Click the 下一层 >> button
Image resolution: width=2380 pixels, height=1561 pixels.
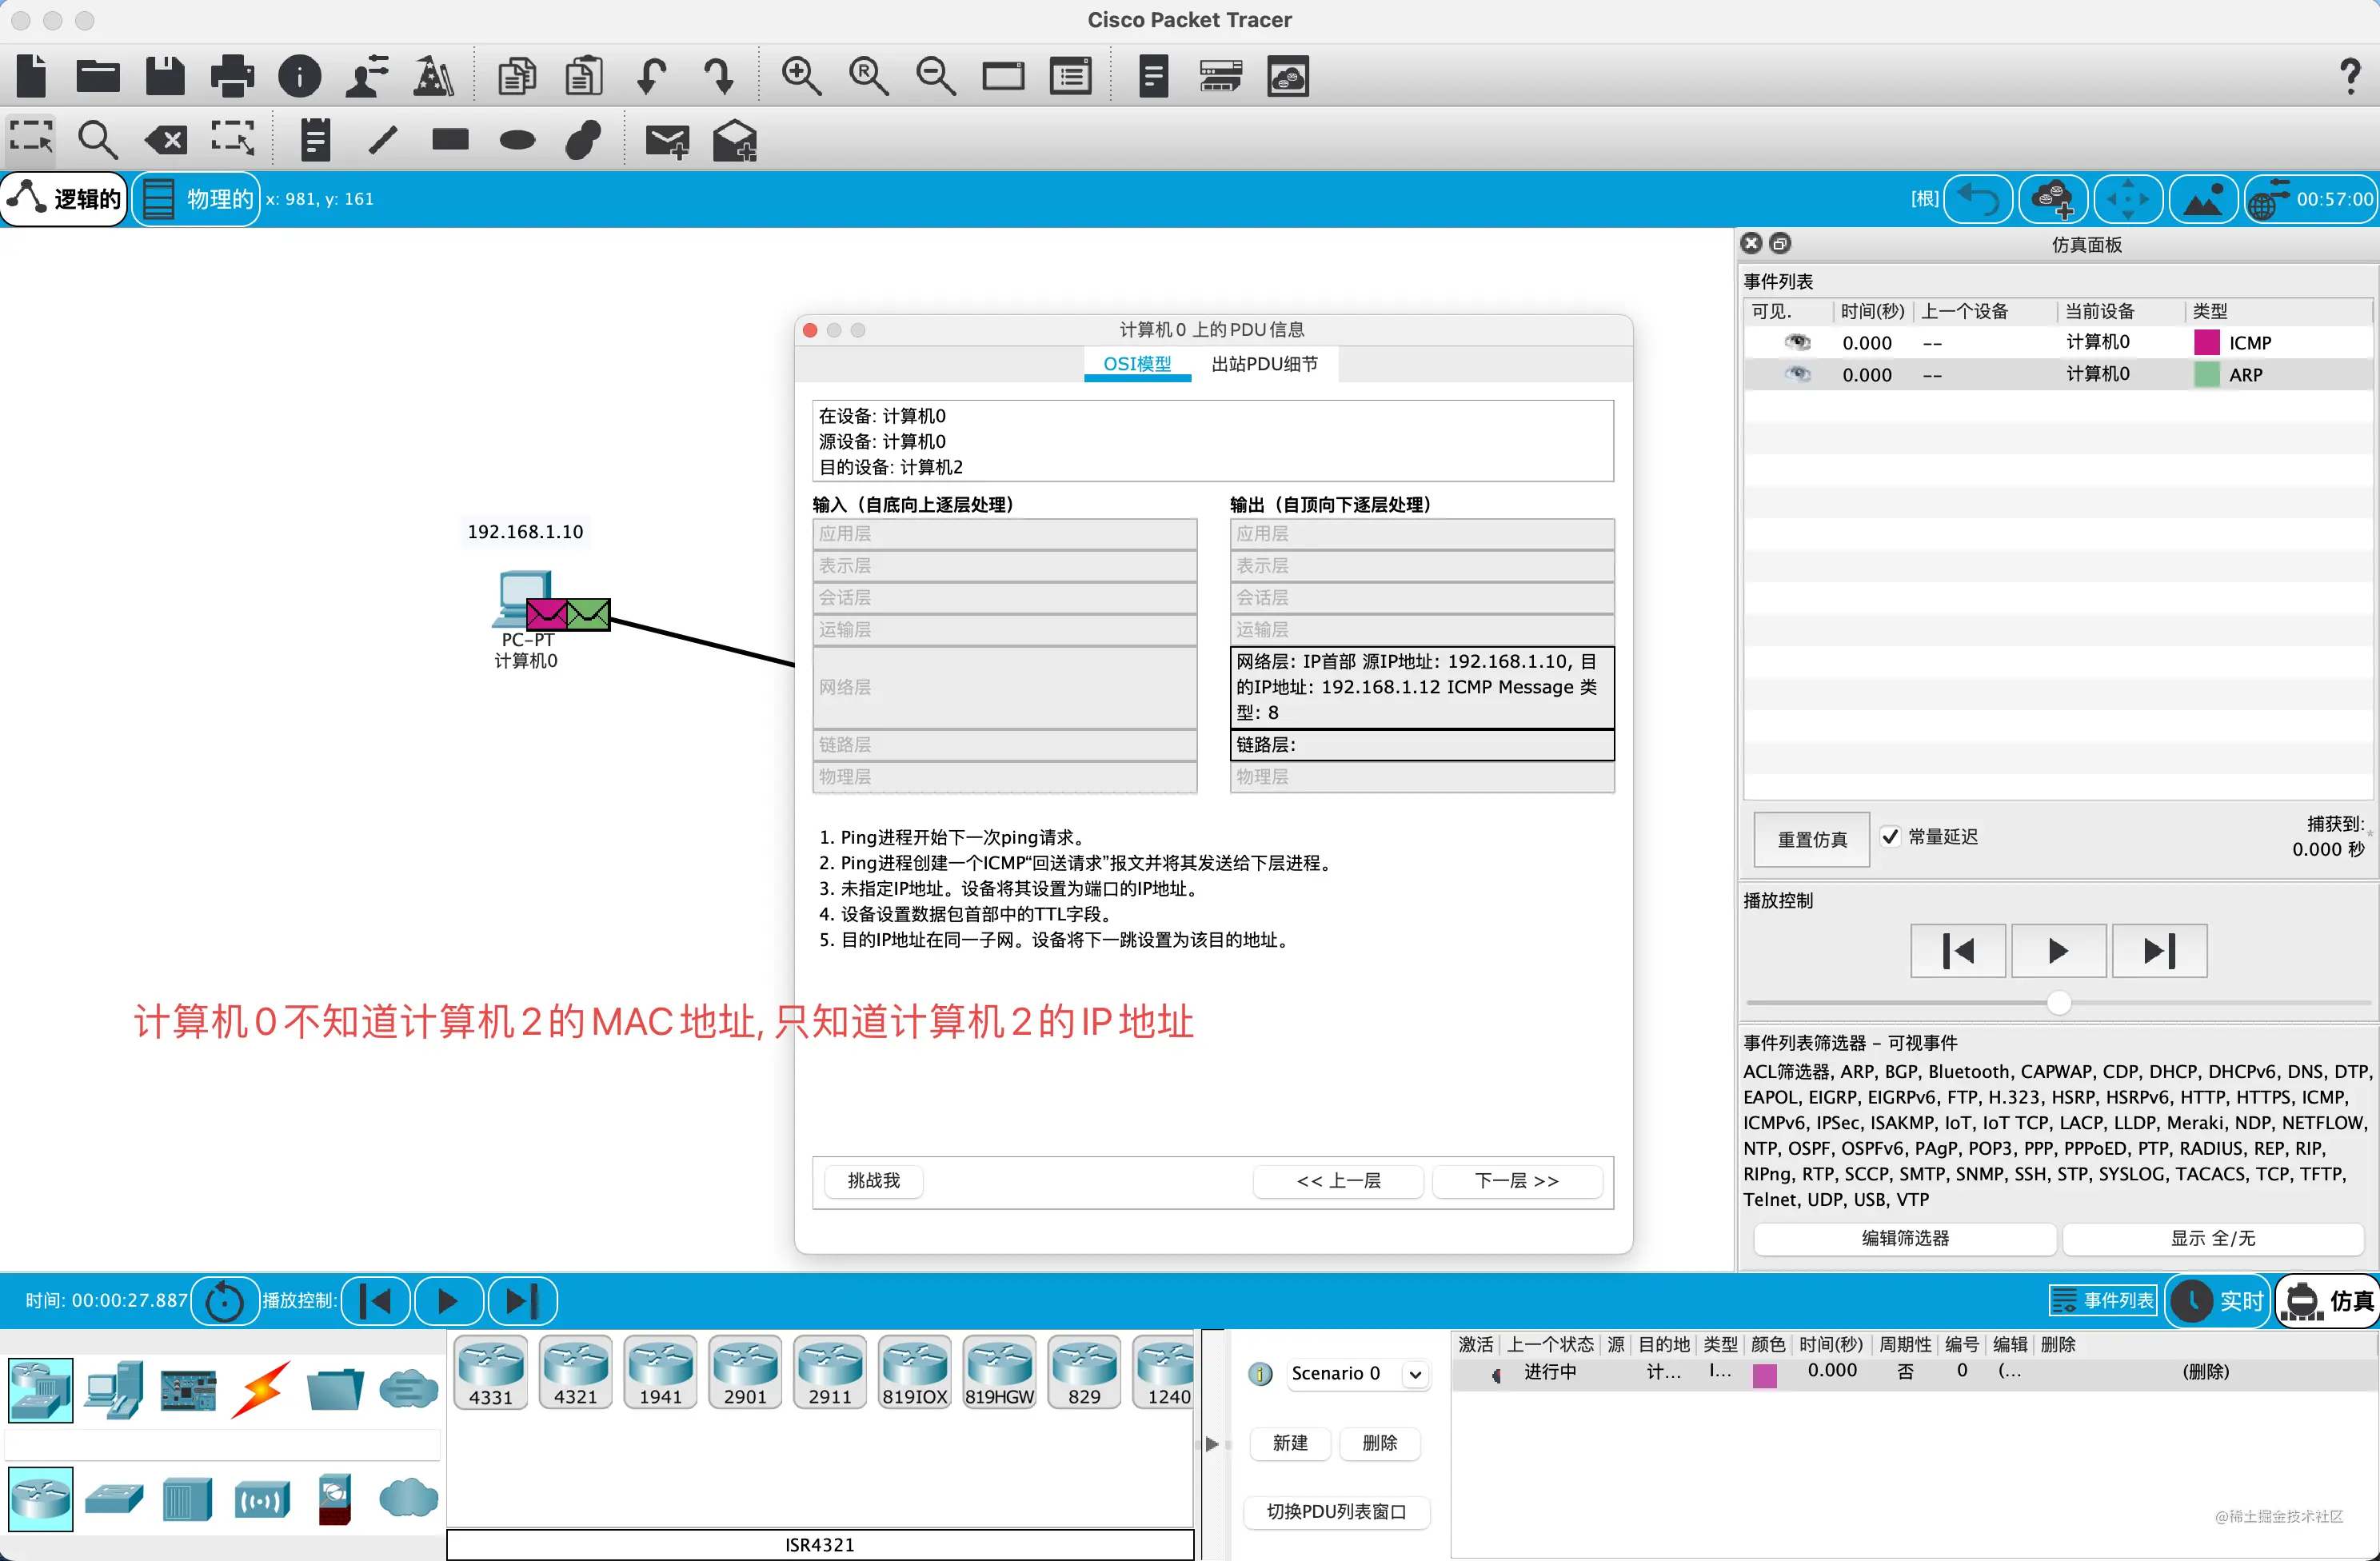[x=1516, y=1181]
